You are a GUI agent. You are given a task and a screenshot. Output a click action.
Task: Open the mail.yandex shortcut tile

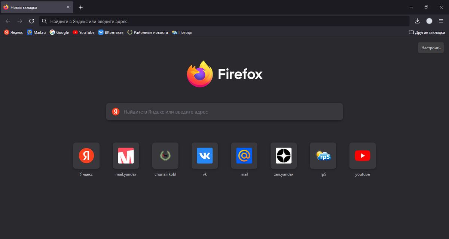[126, 156]
